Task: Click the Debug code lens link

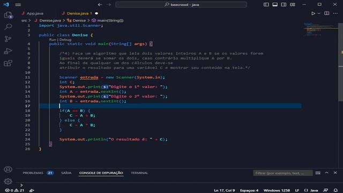Action: [65, 40]
